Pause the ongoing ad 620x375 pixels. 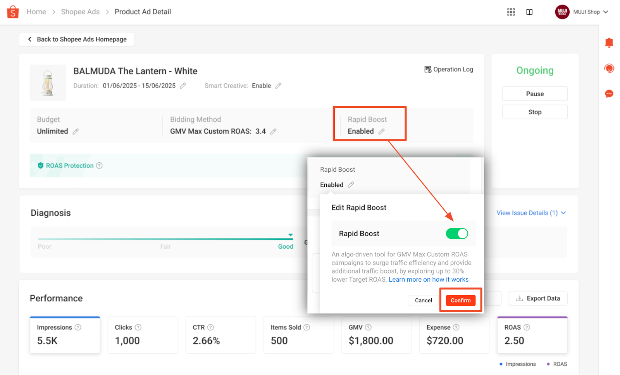pyautogui.click(x=535, y=94)
